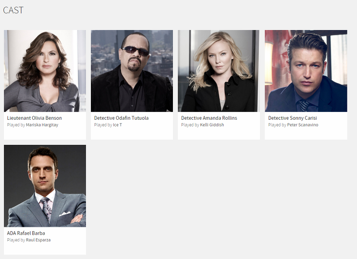The image size is (357, 259).
Task: Open actor Ice T's link
Action: (x=118, y=125)
